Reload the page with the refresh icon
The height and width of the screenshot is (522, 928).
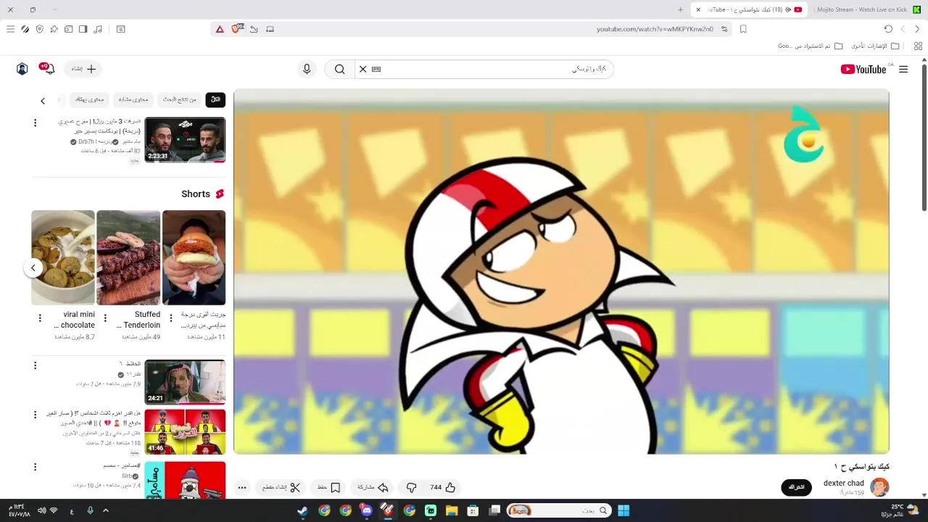888,29
